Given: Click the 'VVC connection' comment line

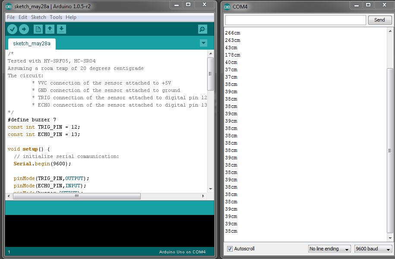Looking at the screenshot, I should point(101,83).
